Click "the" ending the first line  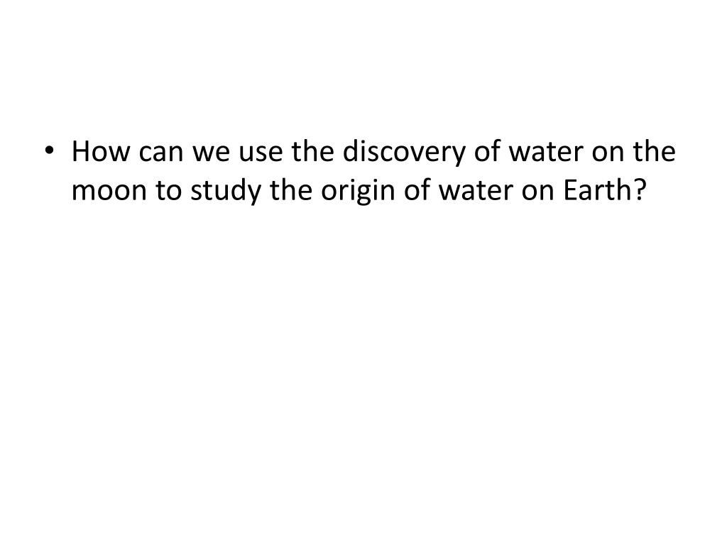(654, 151)
